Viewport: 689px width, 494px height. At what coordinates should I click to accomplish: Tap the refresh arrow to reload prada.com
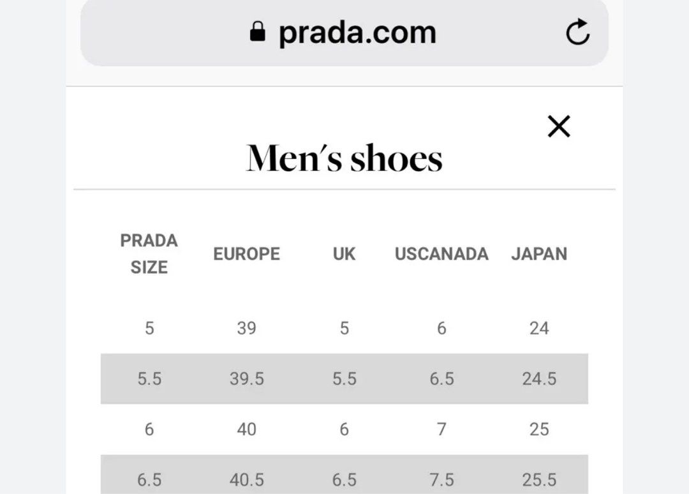pyautogui.click(x=577, y=32)
